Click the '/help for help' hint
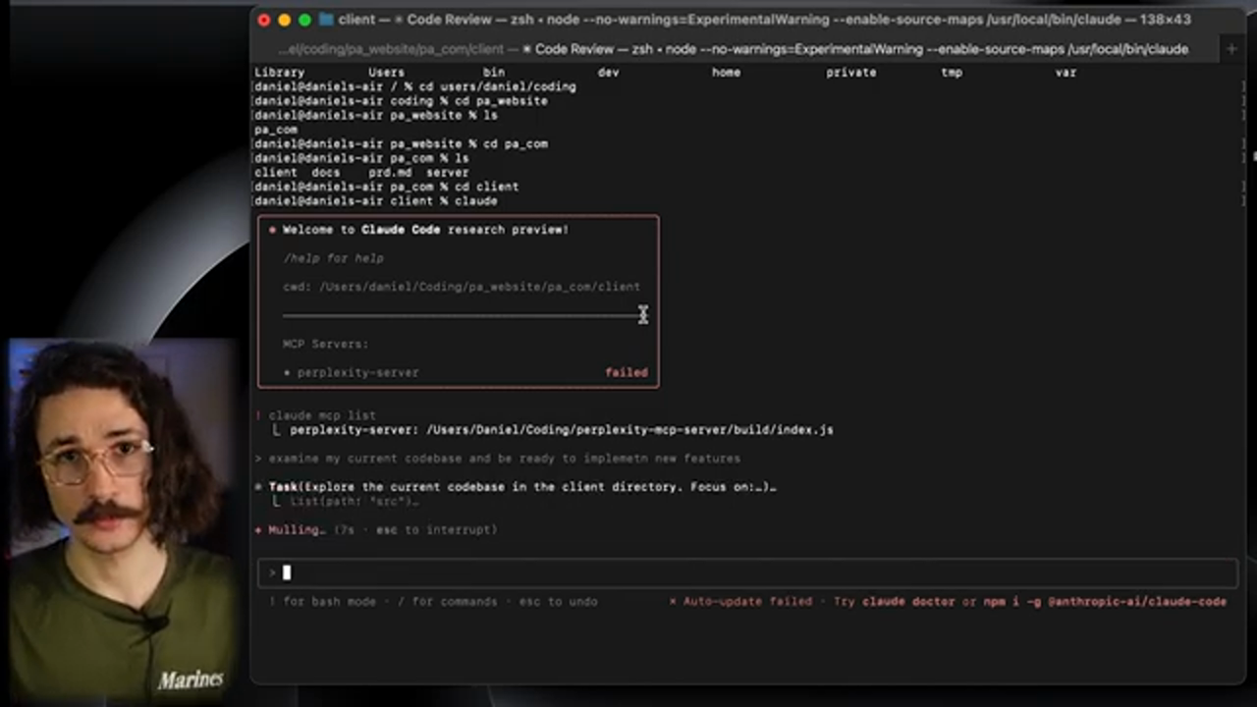 (333, 258)
